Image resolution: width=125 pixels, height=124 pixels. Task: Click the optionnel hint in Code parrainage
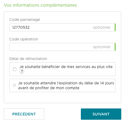pos(102,27)
